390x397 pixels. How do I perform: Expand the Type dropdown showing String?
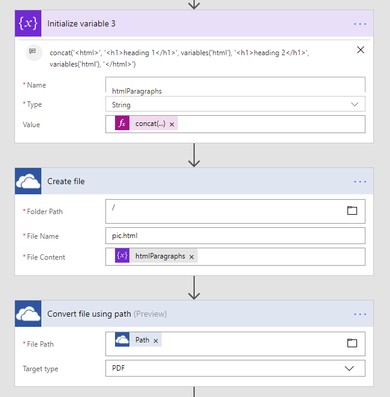[354, 104]
